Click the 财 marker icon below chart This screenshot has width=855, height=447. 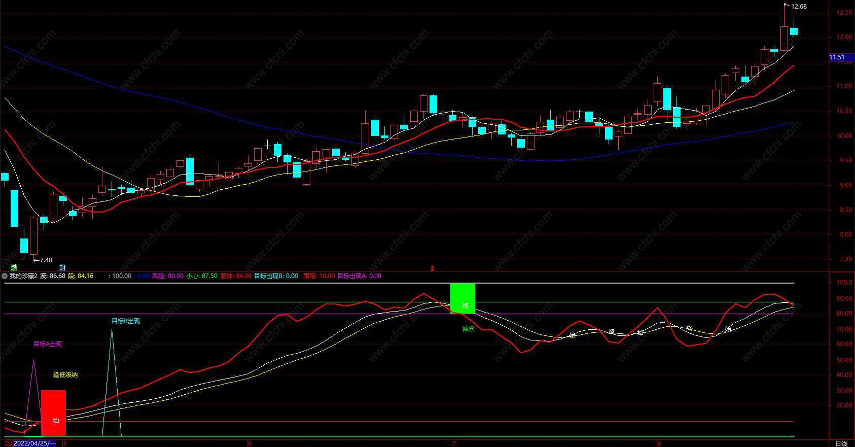(62, 268)
